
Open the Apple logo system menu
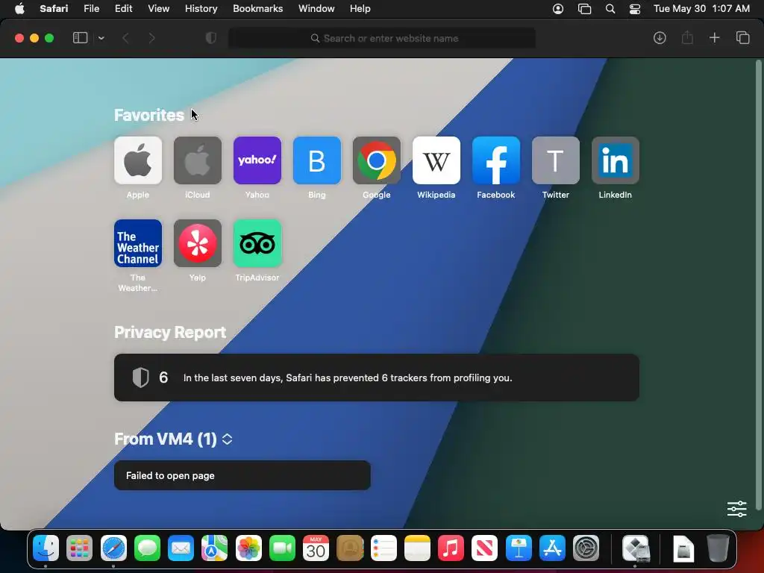19,9
